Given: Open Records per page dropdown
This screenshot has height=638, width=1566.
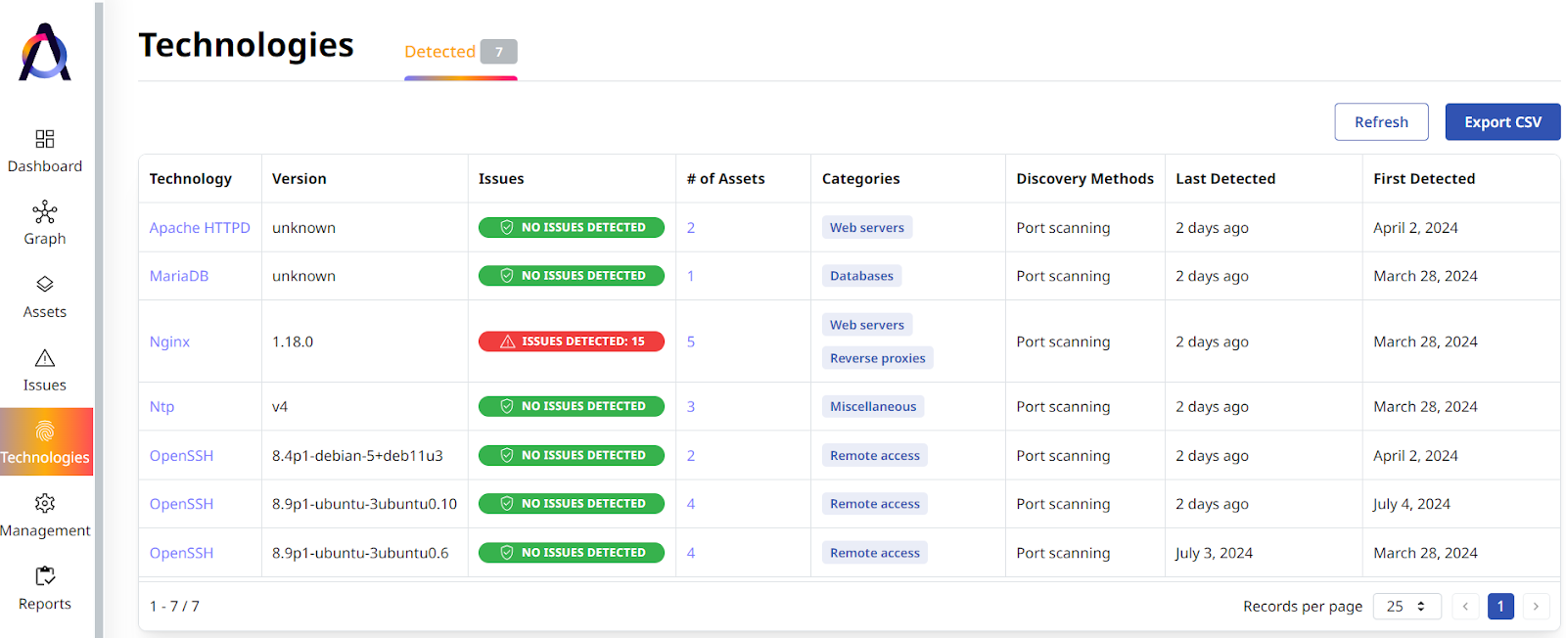Looking at the screenshot, I should tap(1406, 607).
